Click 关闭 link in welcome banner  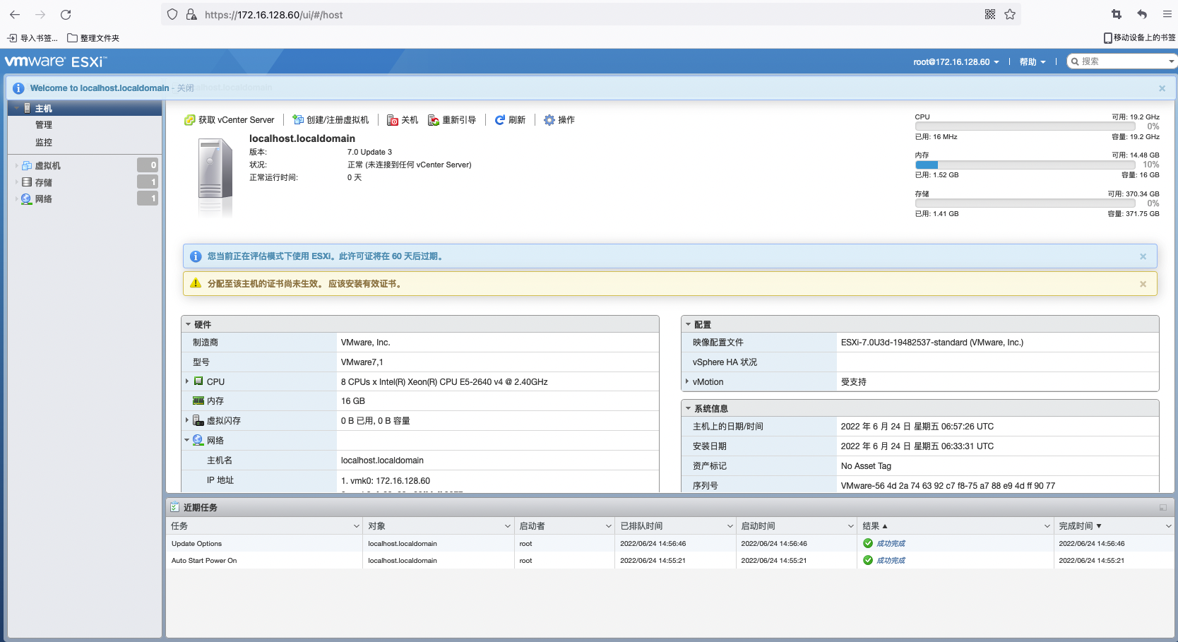tap(185, 88)
